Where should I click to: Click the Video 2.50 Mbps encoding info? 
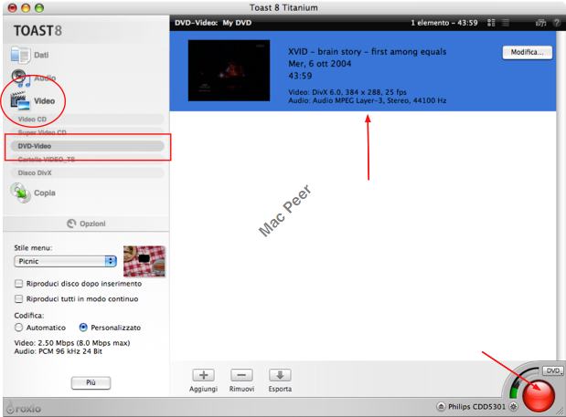pyautogui.click(x=72, y=343)
